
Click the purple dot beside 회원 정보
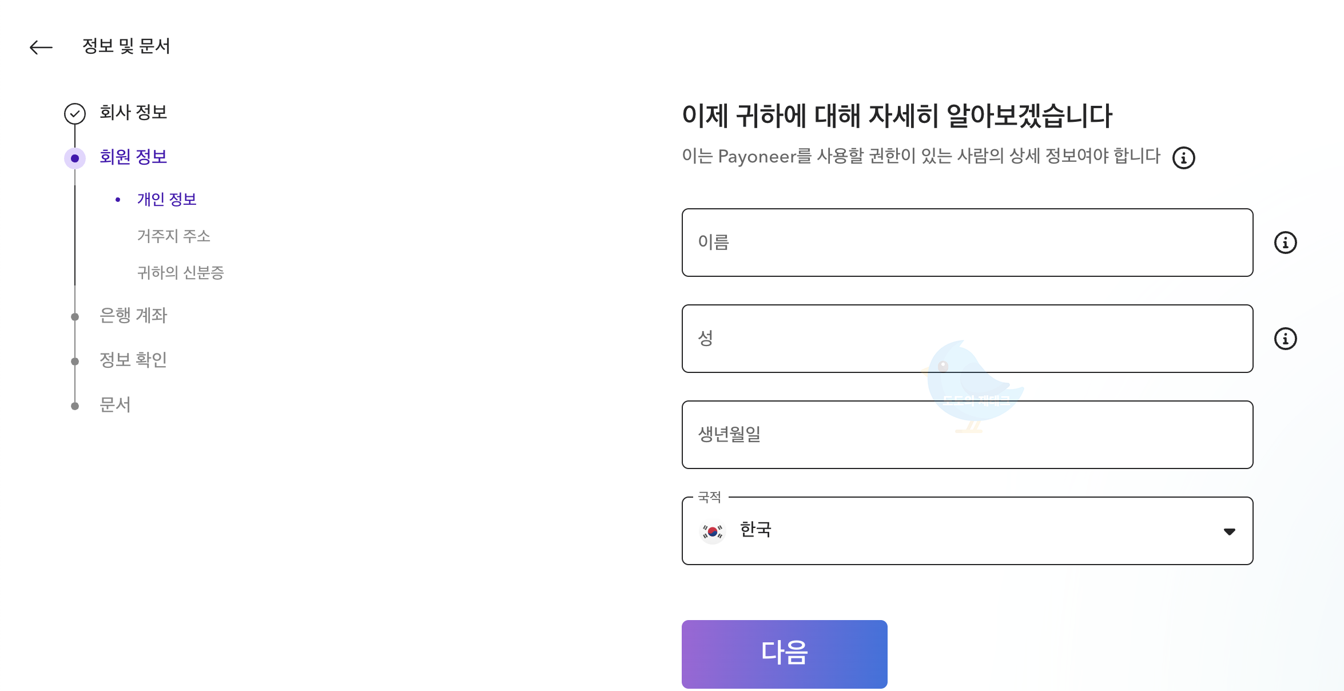(x=75, y=157)
